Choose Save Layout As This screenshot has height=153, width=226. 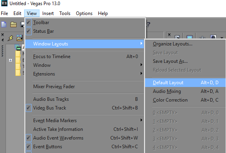click(x=185, y=61)
